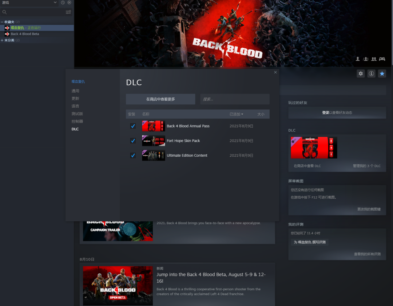Image resolution: width=393 pixels, height=306 pixels.
Task: Open the Campaign Trailer thumbnail
Action: (x=118, y=231)
